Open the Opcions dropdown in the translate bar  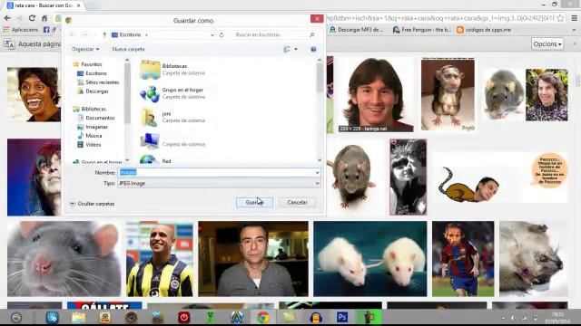tap(547, 44)
